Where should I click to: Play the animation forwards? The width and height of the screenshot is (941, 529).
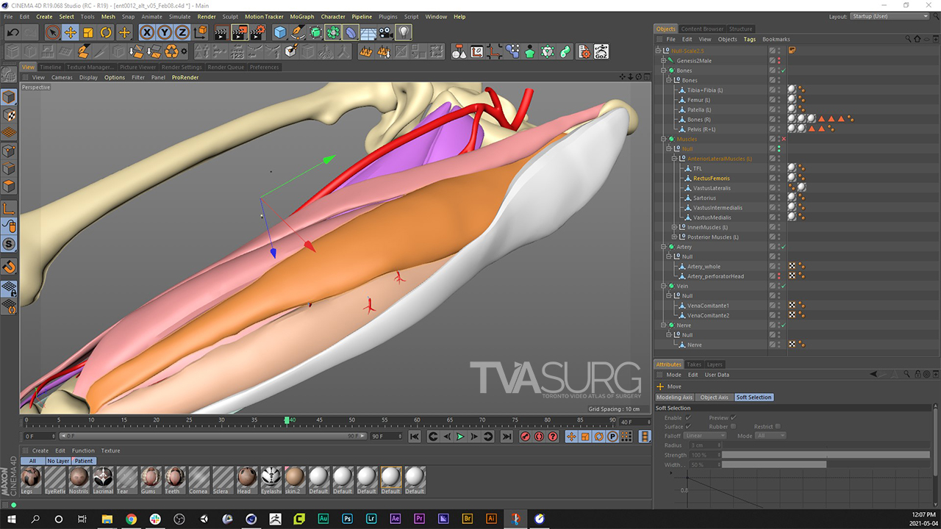[x=460, y=436]
